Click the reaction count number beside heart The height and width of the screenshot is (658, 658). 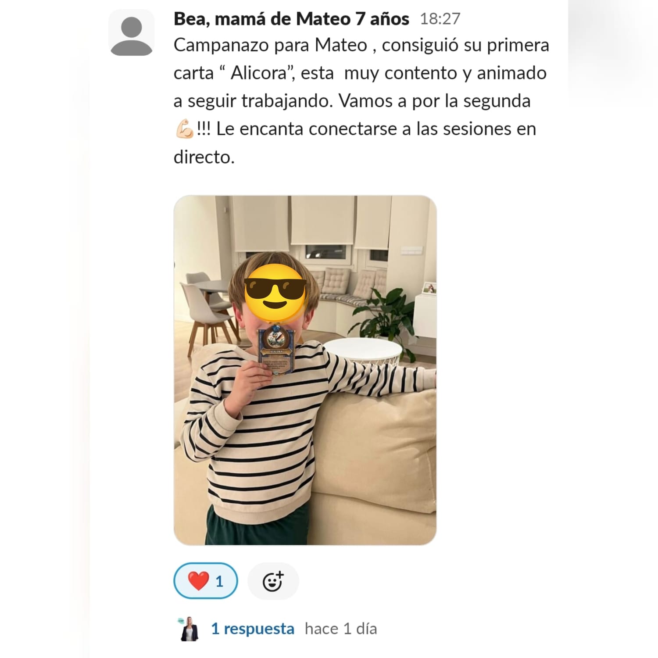pos(219,582)
